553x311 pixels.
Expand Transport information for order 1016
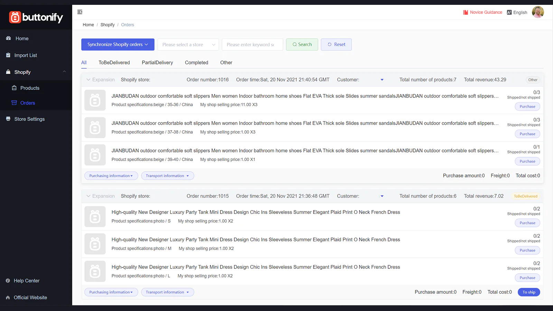click(168, 176)
